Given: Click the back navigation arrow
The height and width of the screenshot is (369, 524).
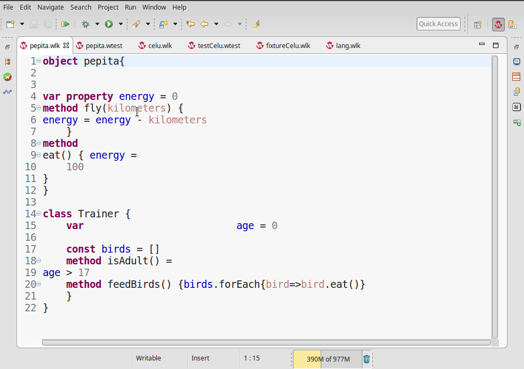Looking at the screenshot, I should 204,24.
